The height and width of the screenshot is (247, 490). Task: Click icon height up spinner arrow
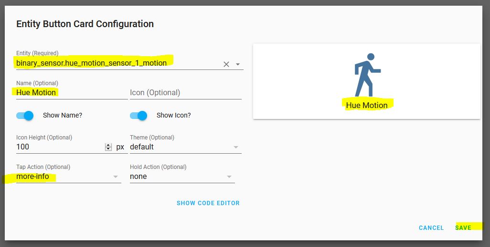coord(108,145)
